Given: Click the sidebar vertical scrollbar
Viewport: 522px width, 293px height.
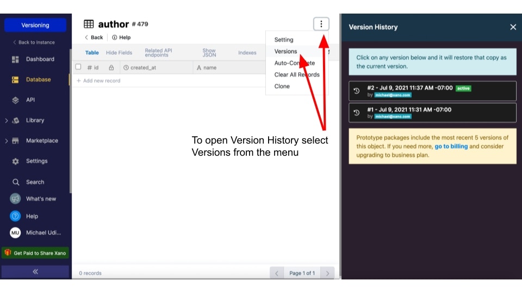Looking at the screenshot, I should (70, 121).
